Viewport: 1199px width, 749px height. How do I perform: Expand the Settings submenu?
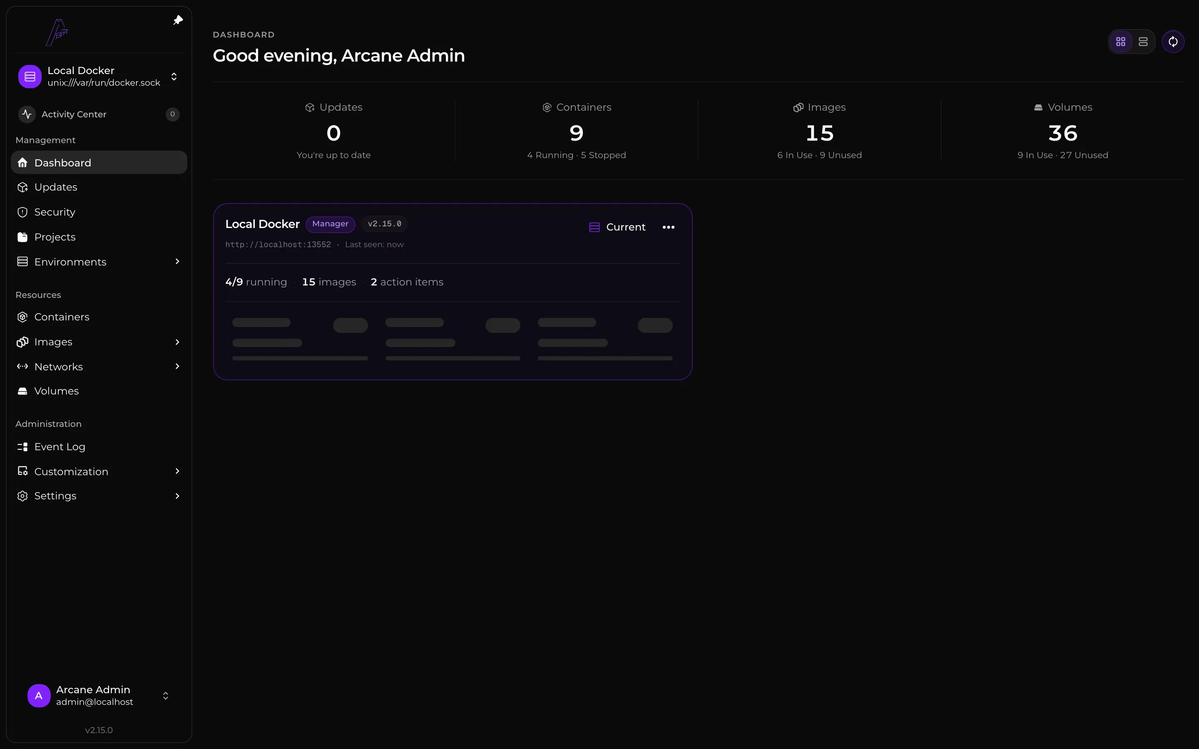click(x=177, y=496)
